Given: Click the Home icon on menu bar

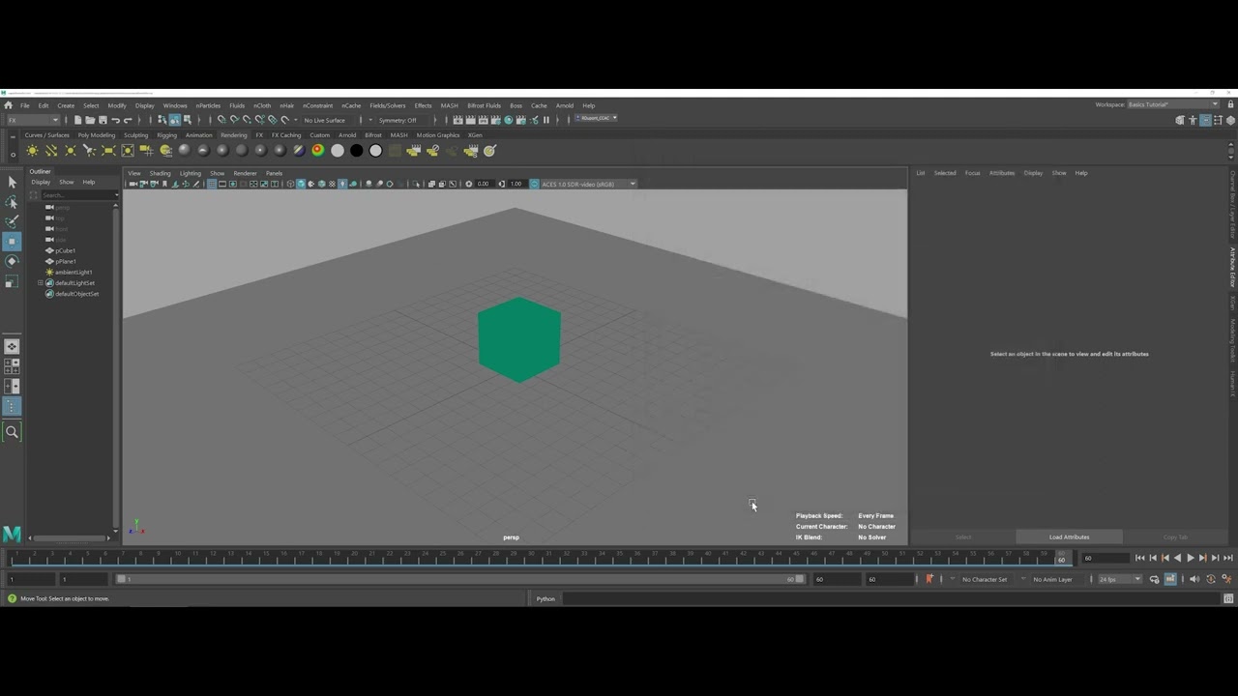Looking at the screenshot, I should coord(8,105).
